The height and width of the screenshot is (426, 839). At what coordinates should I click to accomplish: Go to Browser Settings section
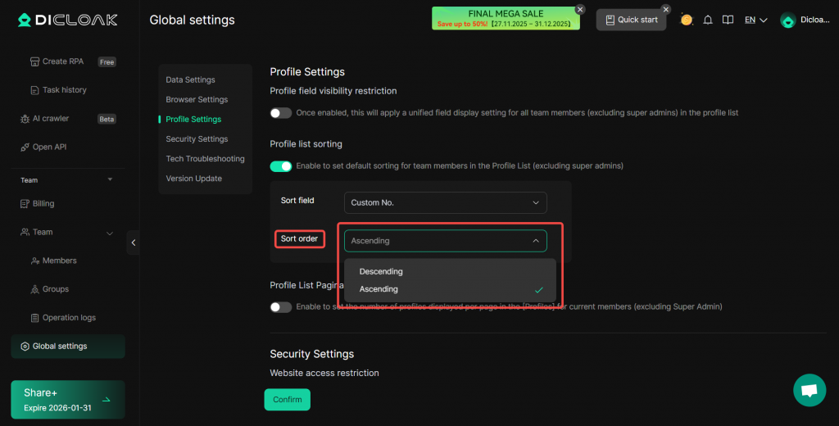197,100
